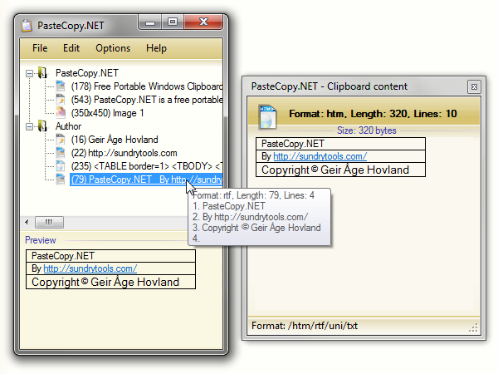This screenshot has width=498, height=374.
Task: Follow sundrytools.com link in Clipboard content window
Action: click(x=320, y=156)
